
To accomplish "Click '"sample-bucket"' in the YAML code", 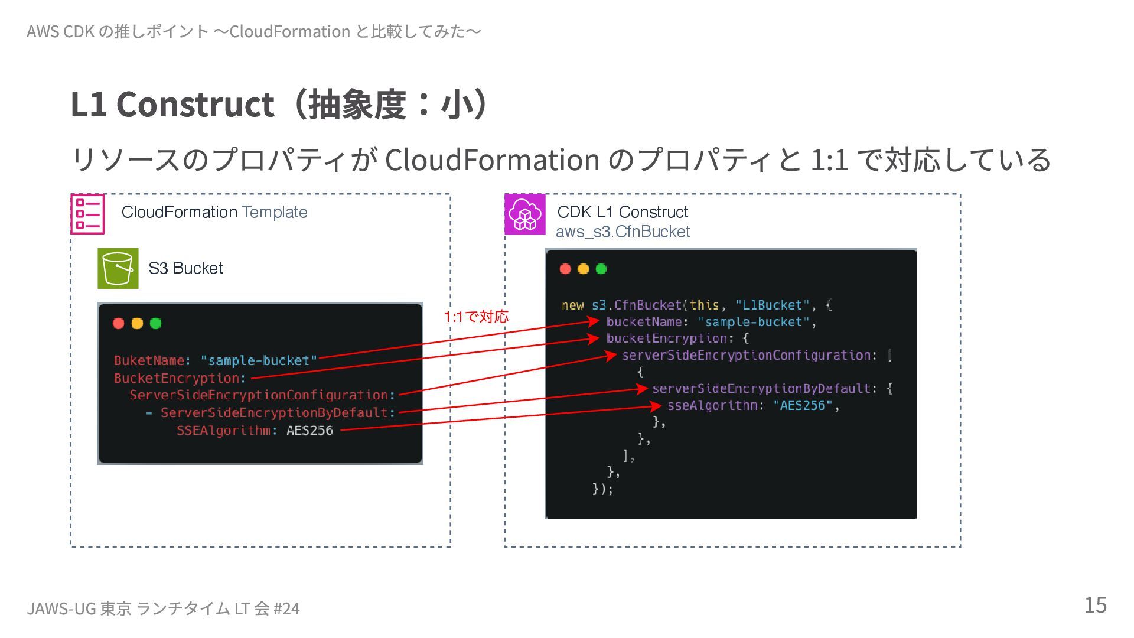I will (x=259, y=360).
